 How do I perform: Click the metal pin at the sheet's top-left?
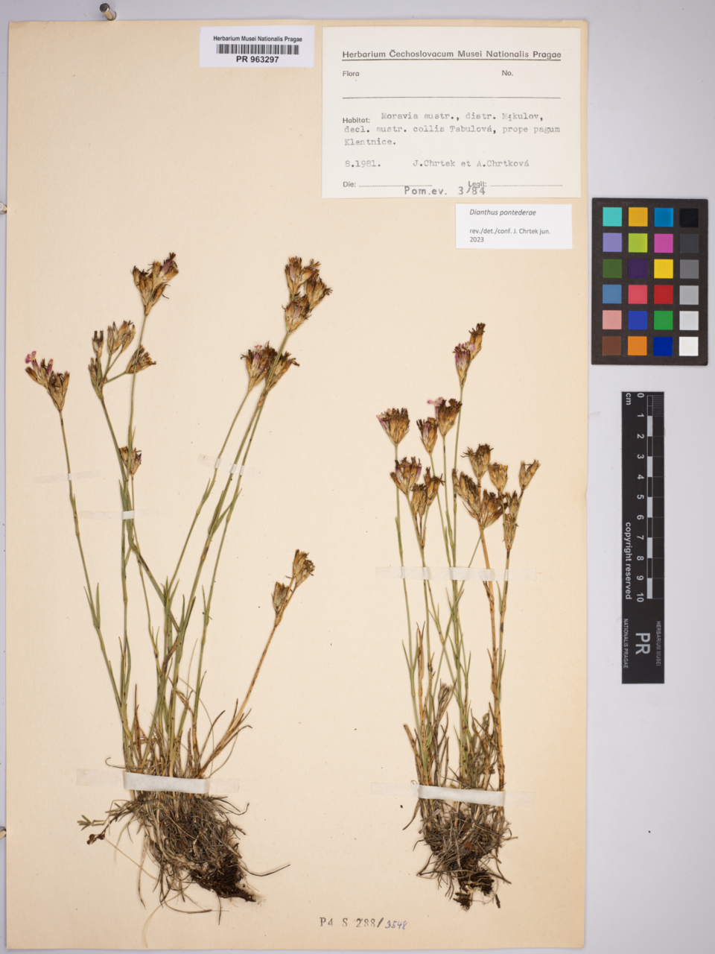pyautogui.click(x=107, y=11)
